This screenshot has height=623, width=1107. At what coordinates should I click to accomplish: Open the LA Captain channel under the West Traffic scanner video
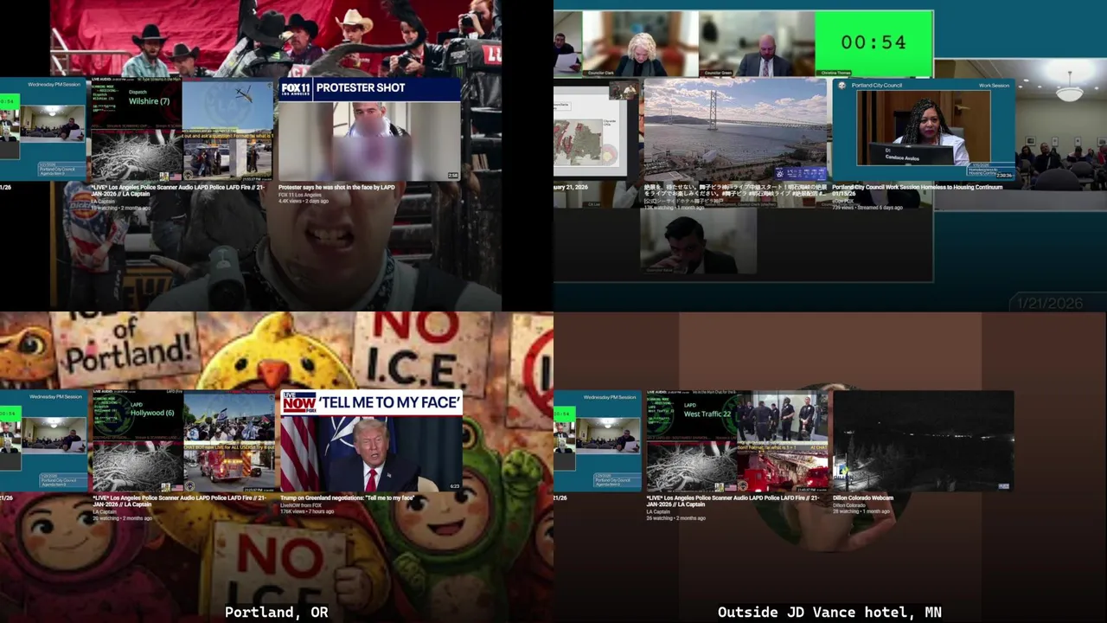658,512
